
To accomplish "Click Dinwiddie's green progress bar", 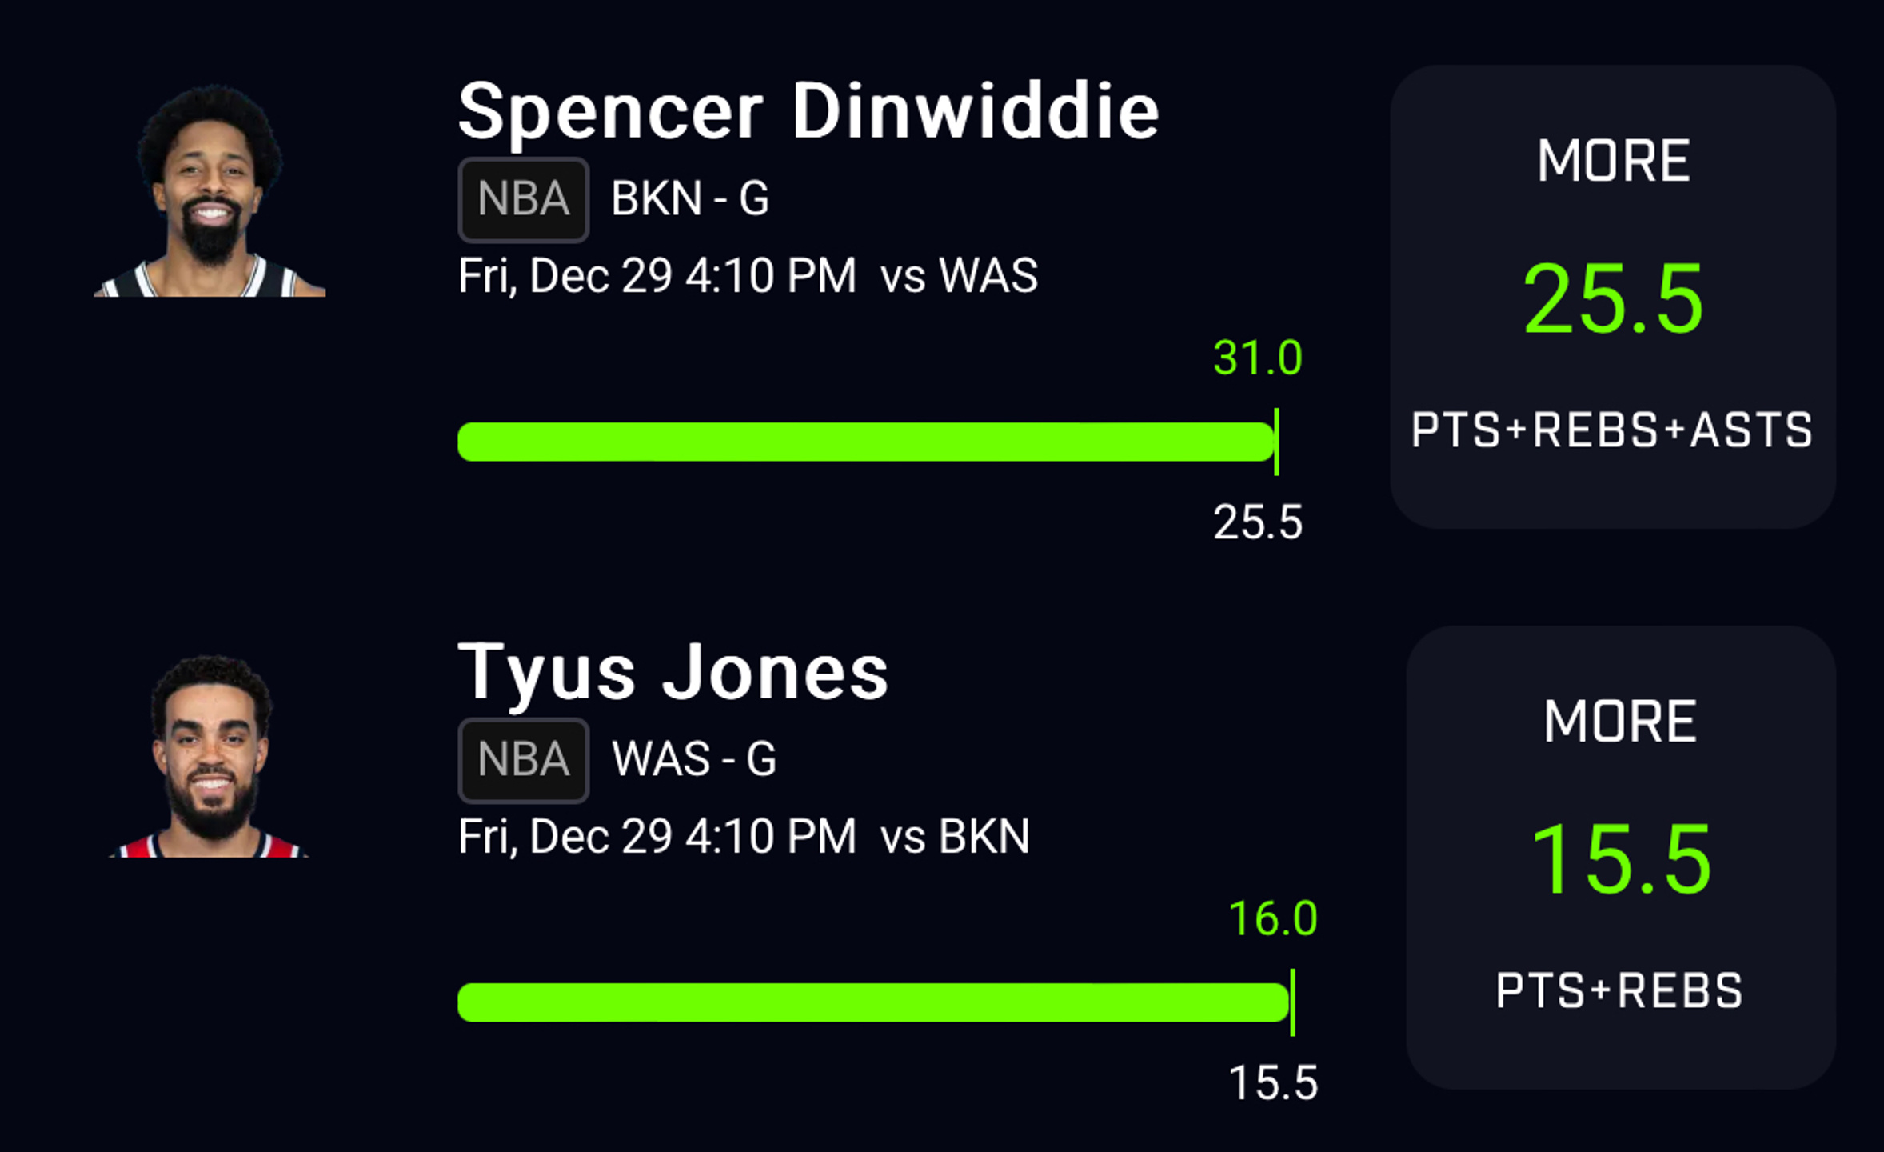I will click(x=867, y=442).
